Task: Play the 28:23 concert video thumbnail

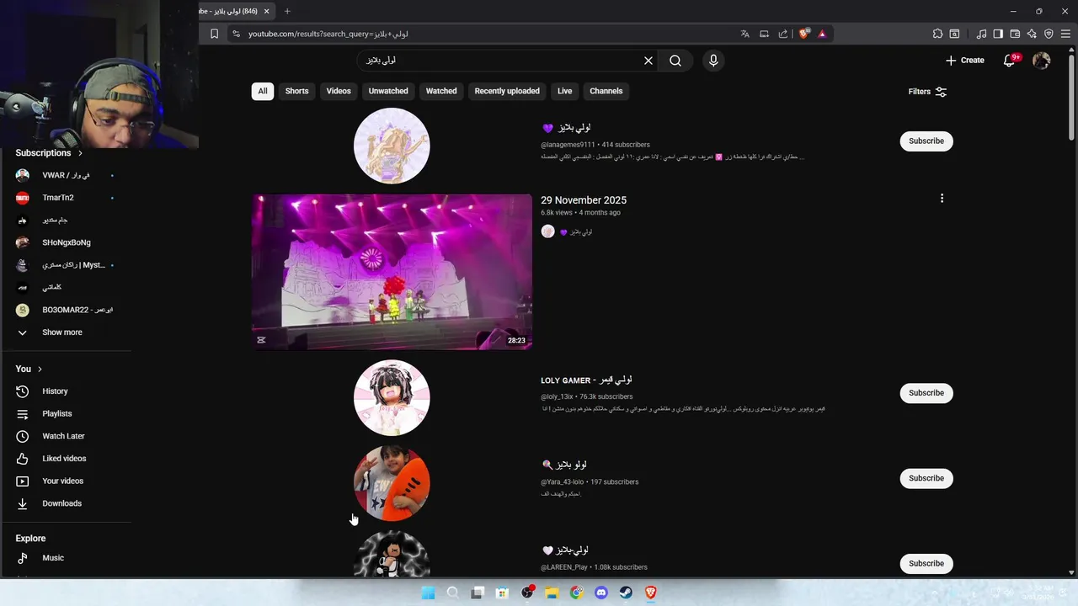Action: 392,272
